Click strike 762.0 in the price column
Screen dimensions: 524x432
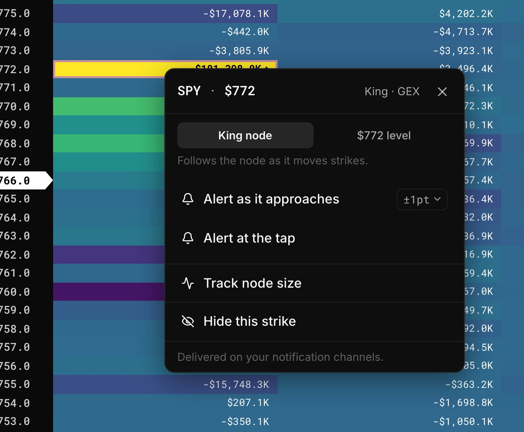(15, 255)
